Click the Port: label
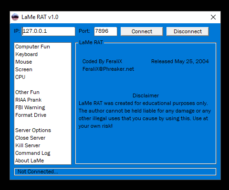The image size is (229, 190). click(x=84, y=31)
